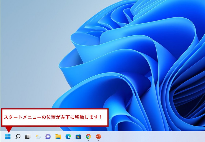Open the Microsoft Store app

click(x=78, y=137)
